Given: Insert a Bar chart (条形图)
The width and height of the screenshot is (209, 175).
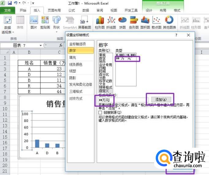Looking at the screenshot, I should coord(134,22).
